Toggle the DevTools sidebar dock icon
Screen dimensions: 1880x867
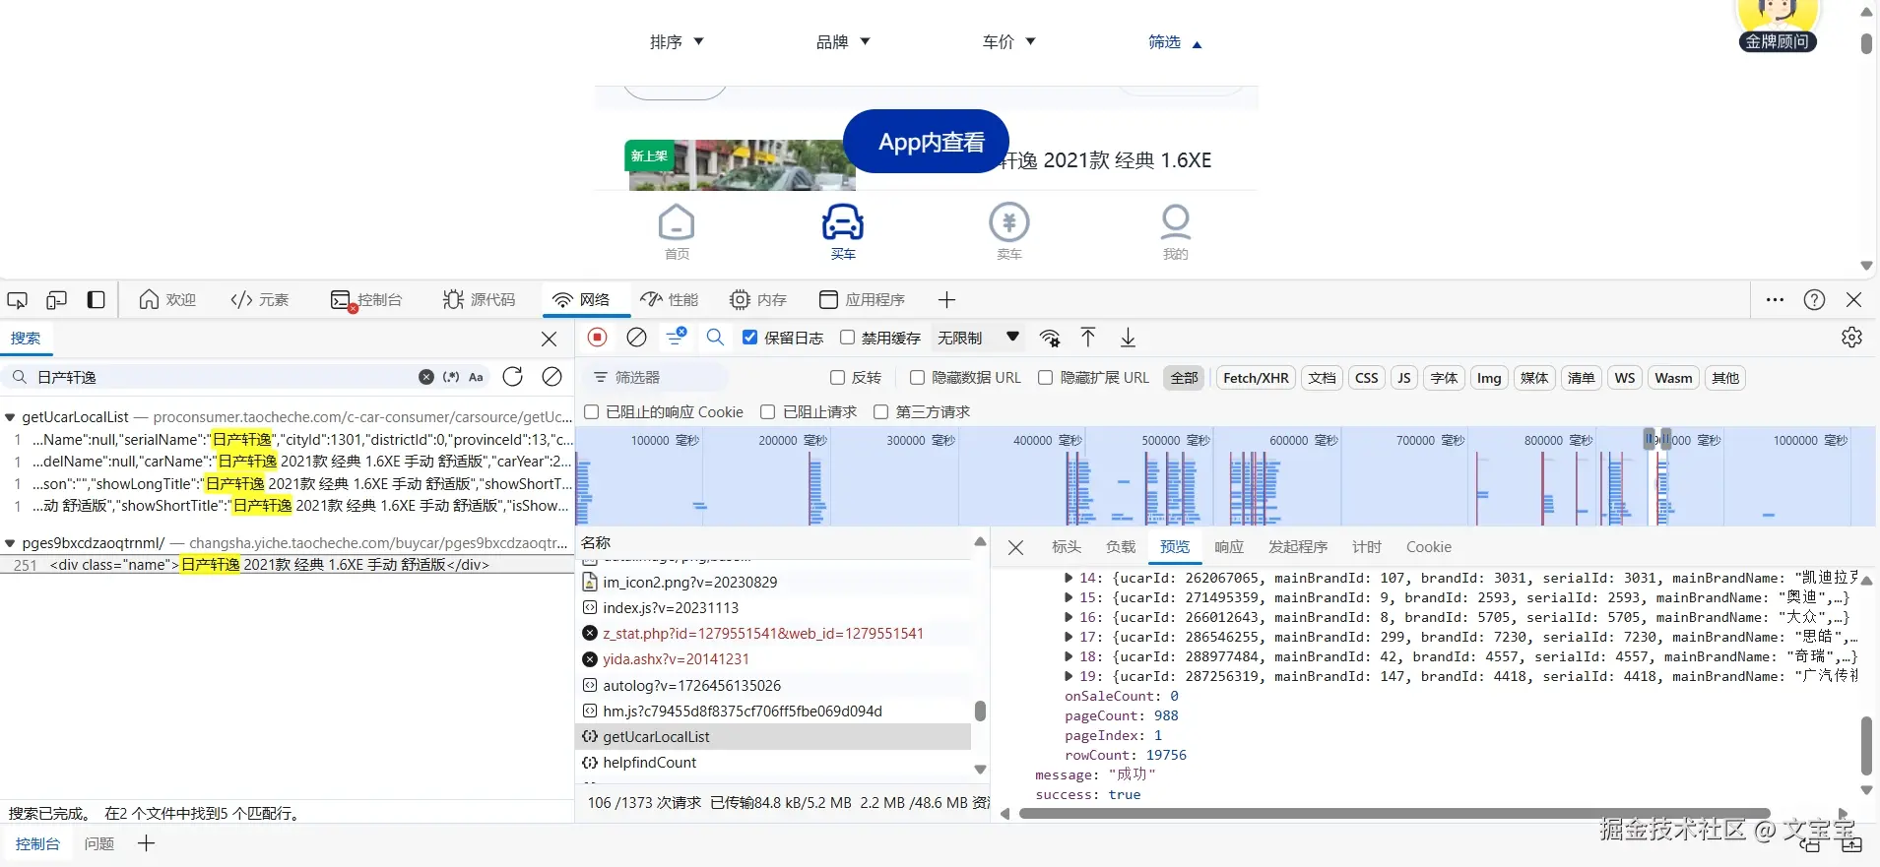96,300
